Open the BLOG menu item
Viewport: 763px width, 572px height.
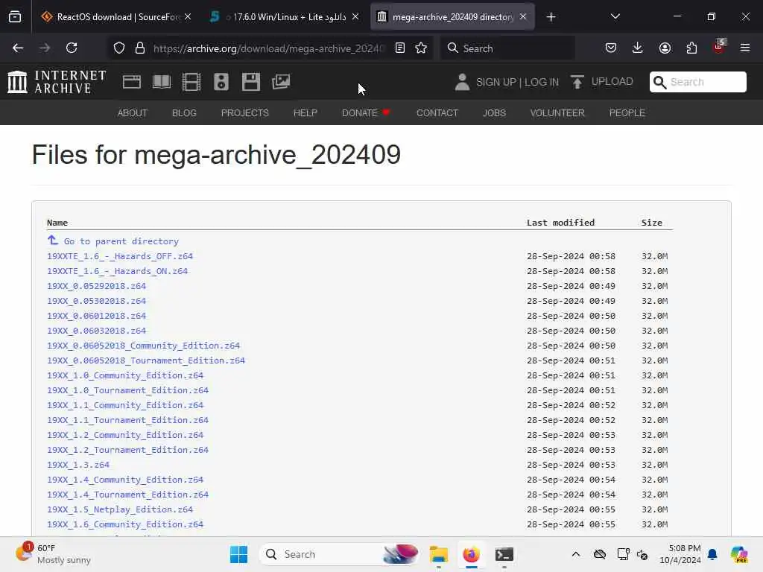point(184,113)
